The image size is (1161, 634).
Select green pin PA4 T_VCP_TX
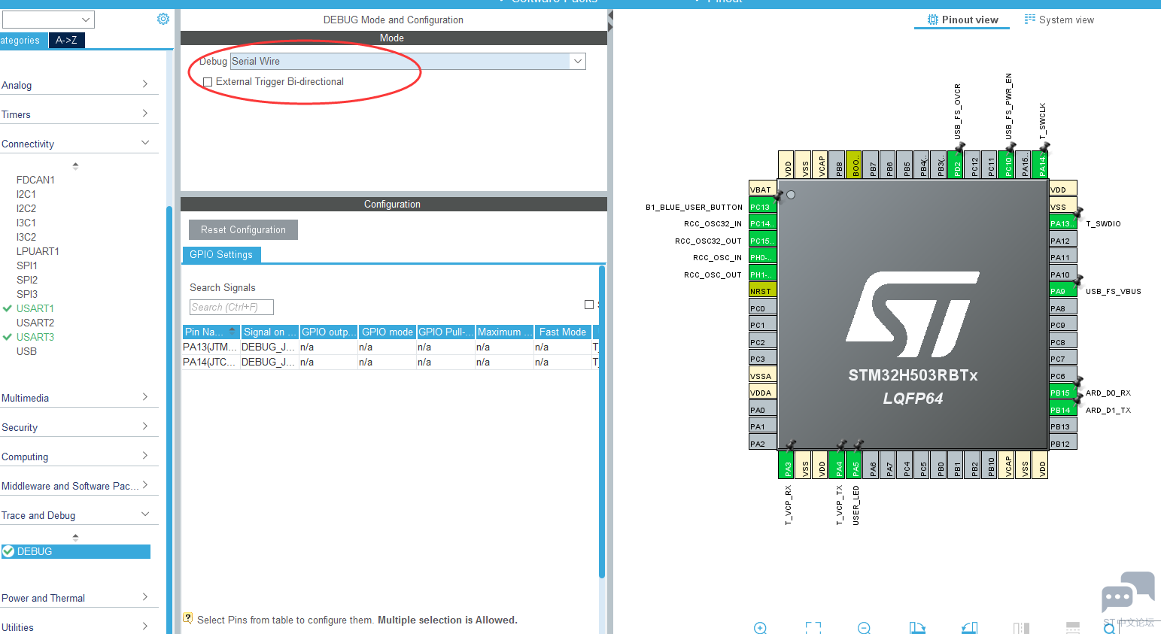pos(837,465)
